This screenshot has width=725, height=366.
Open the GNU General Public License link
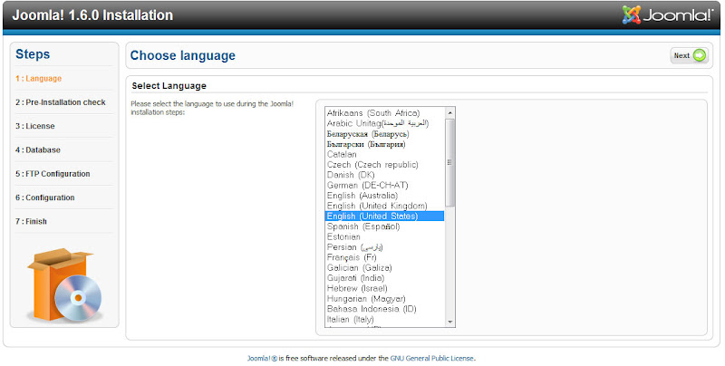[x=432, y=358]
